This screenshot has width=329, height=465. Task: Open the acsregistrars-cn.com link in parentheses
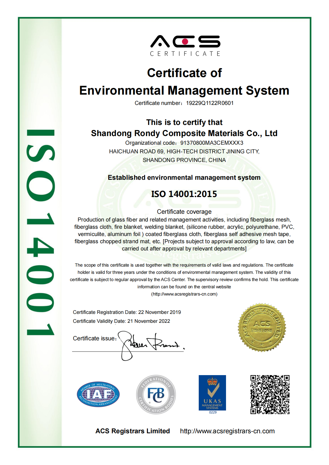coord(184,294)
